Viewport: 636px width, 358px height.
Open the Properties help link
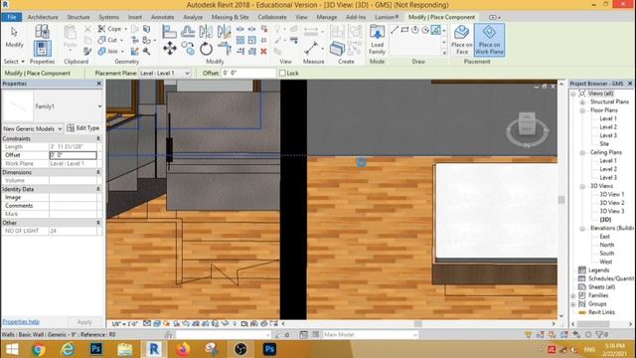[21, 321]
